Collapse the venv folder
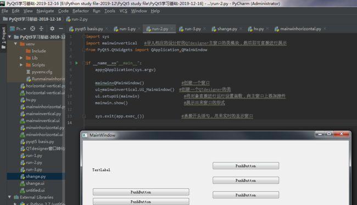The image size is (357, 205). (15, 44)
